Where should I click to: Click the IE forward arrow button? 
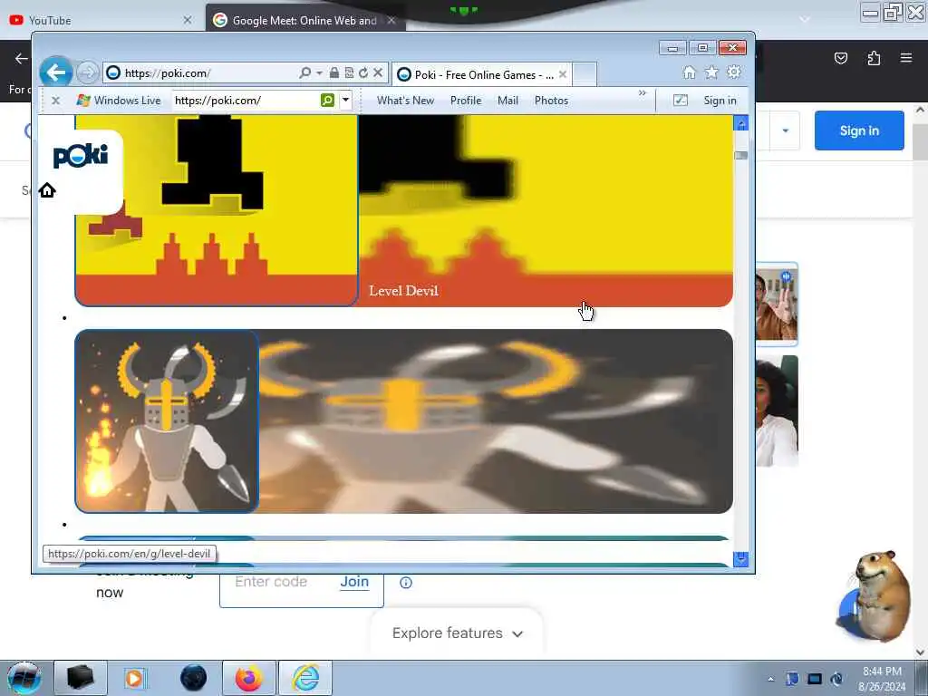pos(88,72)
